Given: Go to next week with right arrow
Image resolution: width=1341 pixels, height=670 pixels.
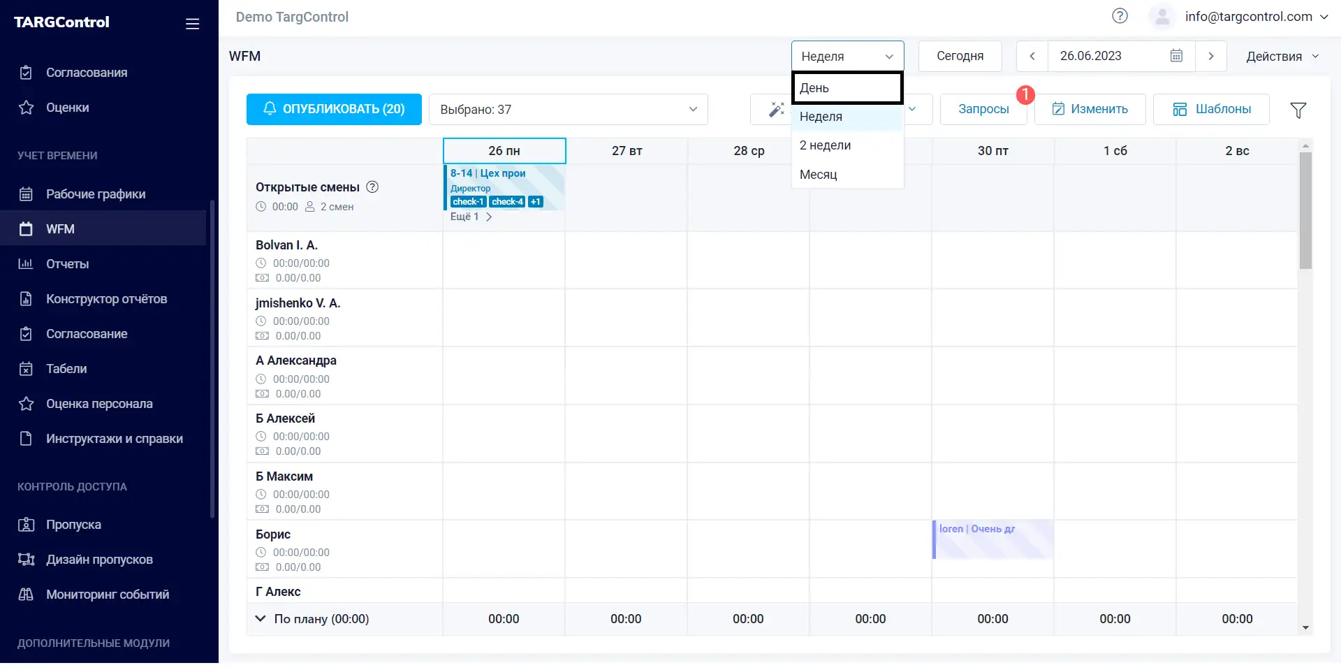Looking at the screenshot, I should coord(1211,56).
